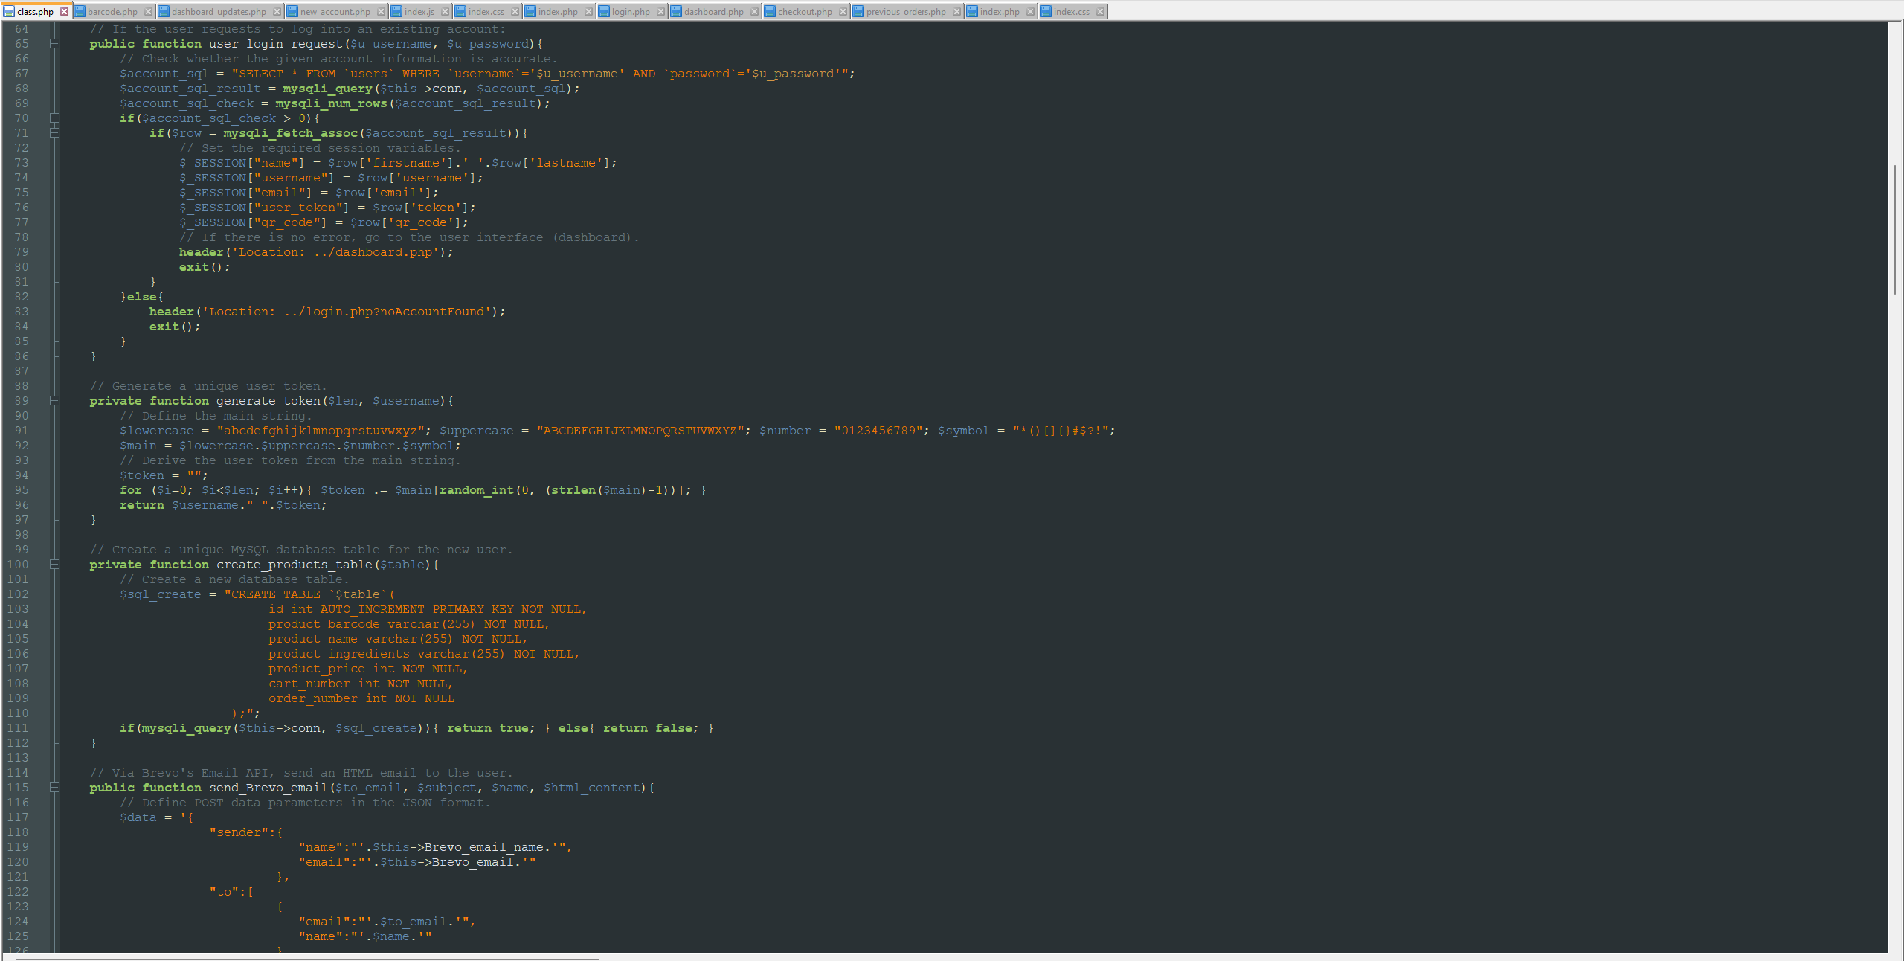Click the file icon on previous_orders.php tab
This screenshot has height=961, width=1904.
coord(857,11)
